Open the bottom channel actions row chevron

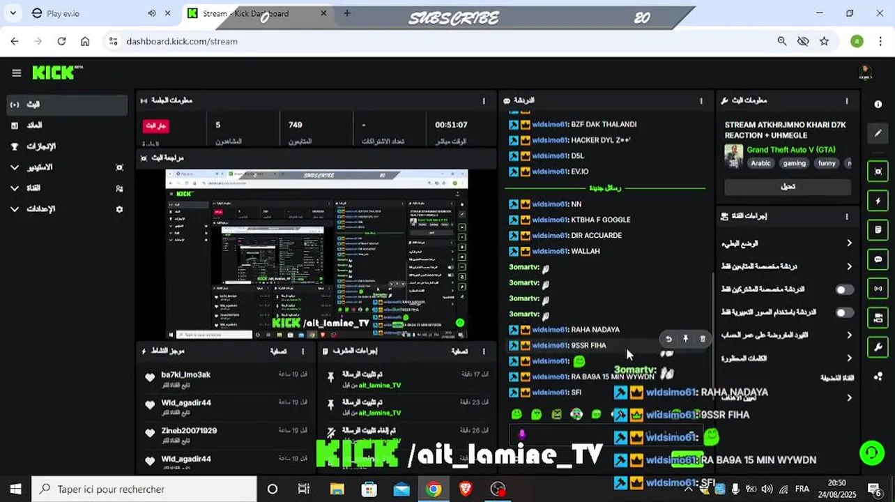click(x=849, y=398)
